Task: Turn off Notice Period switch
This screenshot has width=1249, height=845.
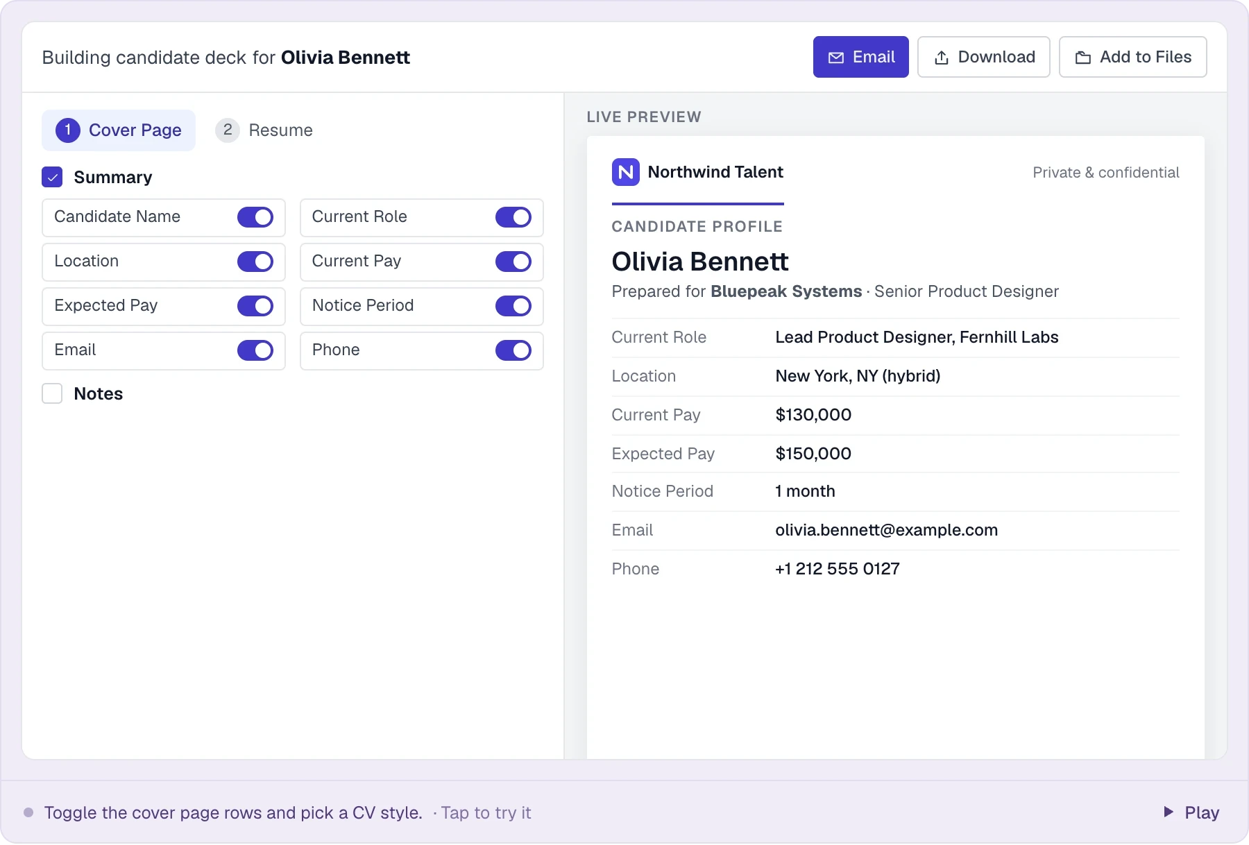Action: [x=513, y=306]
